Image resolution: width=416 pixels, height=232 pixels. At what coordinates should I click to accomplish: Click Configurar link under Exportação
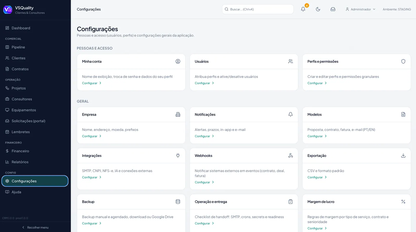coord(317,177)
